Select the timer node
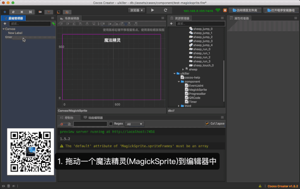This screenshot has height=189, width=300. [x=9, y=37]
